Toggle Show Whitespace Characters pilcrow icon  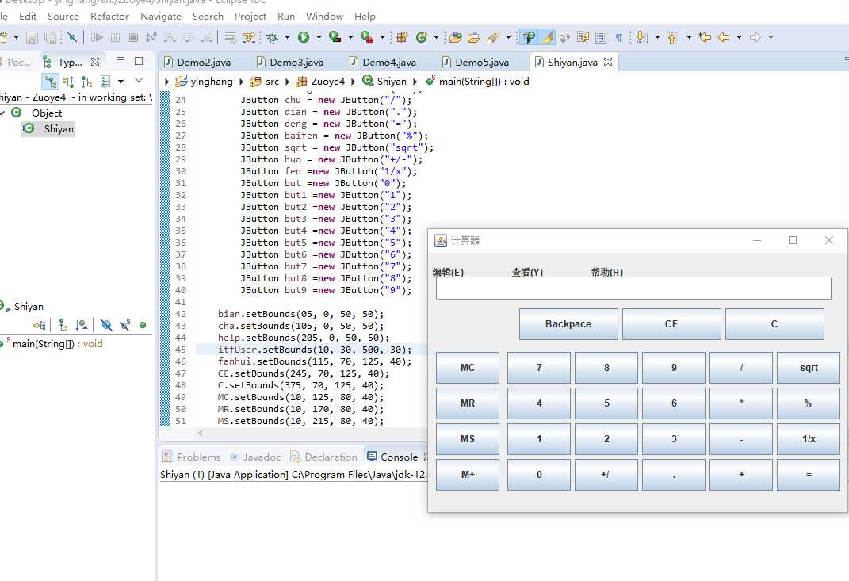click(619, 37)
